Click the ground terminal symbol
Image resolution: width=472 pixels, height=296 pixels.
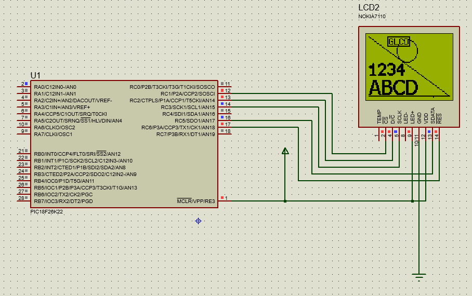pos(419,277)
